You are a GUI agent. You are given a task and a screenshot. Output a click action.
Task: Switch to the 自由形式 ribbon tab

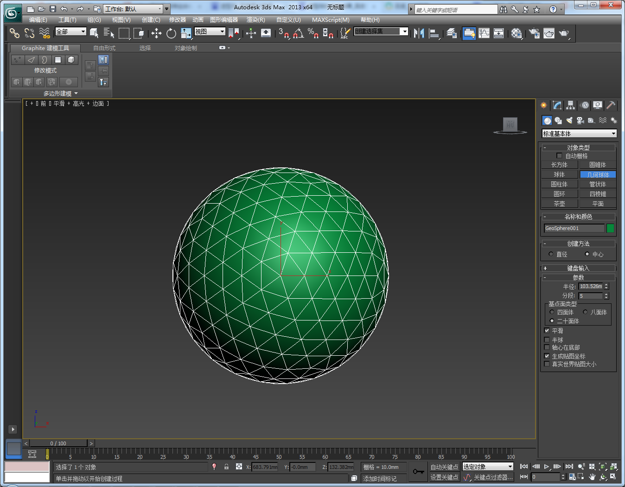104,48
